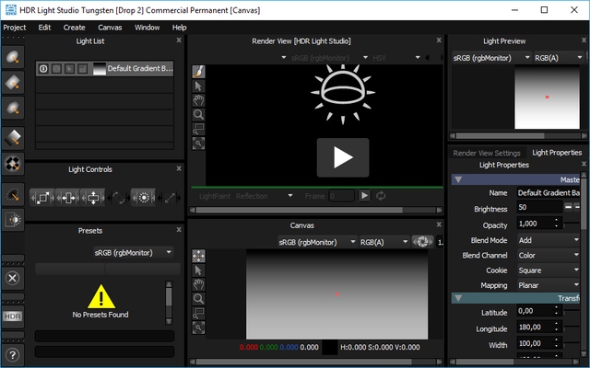Select the move tool in Canvas panel
Image resolution: width=590 pixels, height=368 pixels.
(198, 256)
